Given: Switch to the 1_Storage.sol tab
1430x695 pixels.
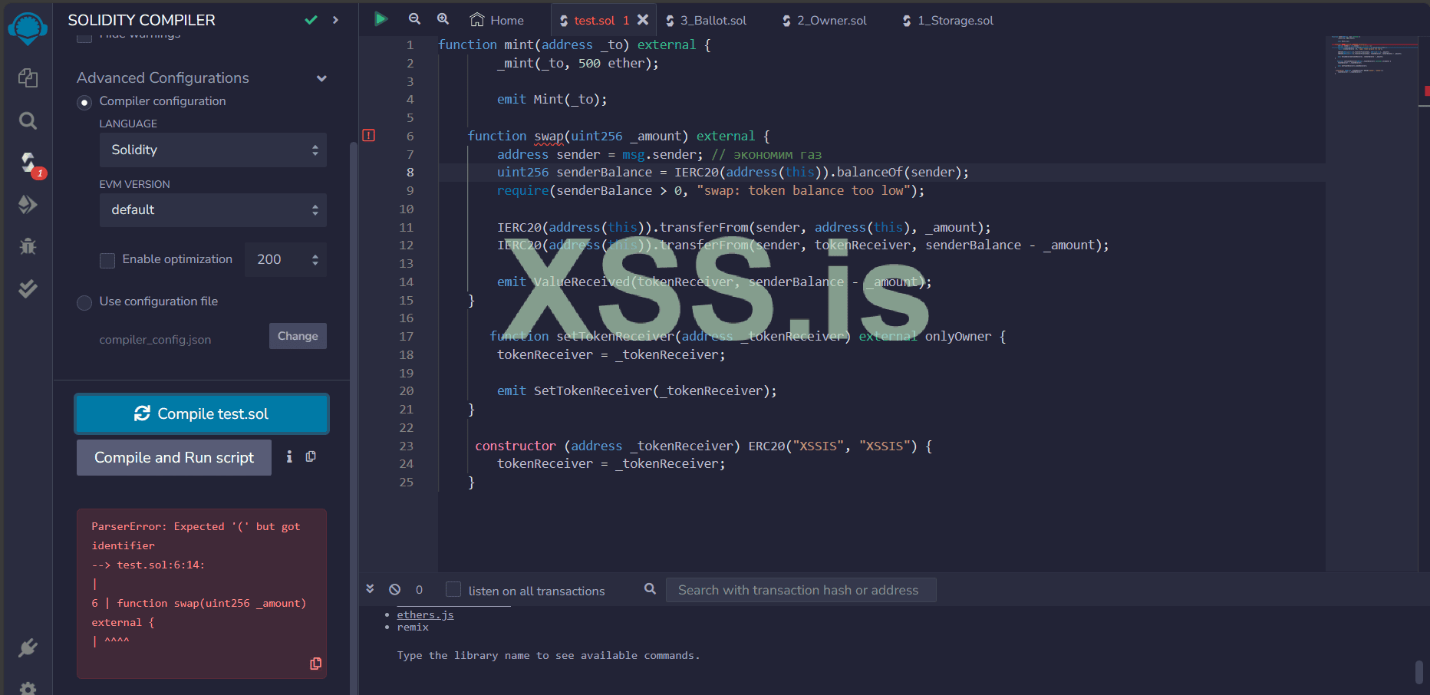Looking at the screenshot, I should [x=947, y=20].
